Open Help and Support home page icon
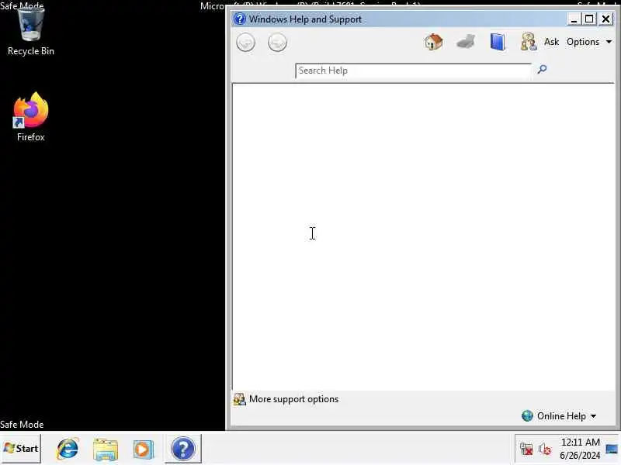 (x=433, y=42)
